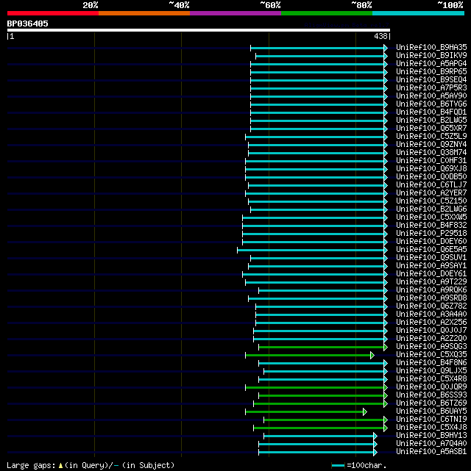Open hit UniRef100_A5APG4
The width and height of the screenshot is (471, 471).
click(x=431, y=64)
